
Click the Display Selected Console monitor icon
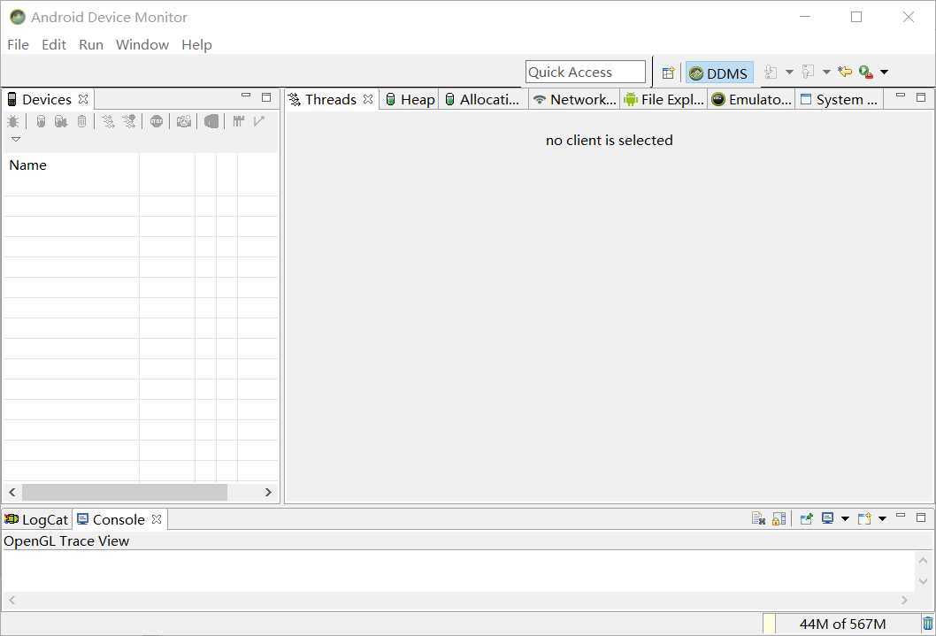pyautogui.click(x=827, y=518)
